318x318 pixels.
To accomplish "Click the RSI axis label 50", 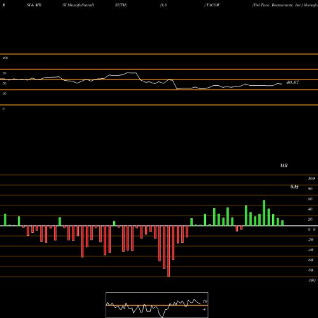I will (x=4, y=83).
